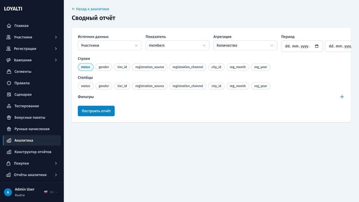359x202 pixels.
Task: Select status chip in Столбцы
Action: 85,86
